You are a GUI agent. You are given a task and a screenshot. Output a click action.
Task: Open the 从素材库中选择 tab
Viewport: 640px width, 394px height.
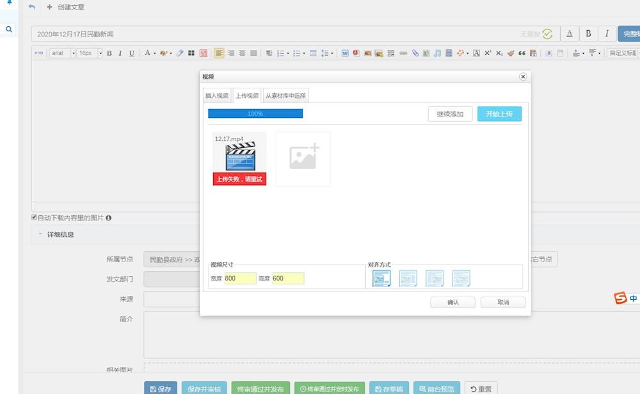[285, 96]
